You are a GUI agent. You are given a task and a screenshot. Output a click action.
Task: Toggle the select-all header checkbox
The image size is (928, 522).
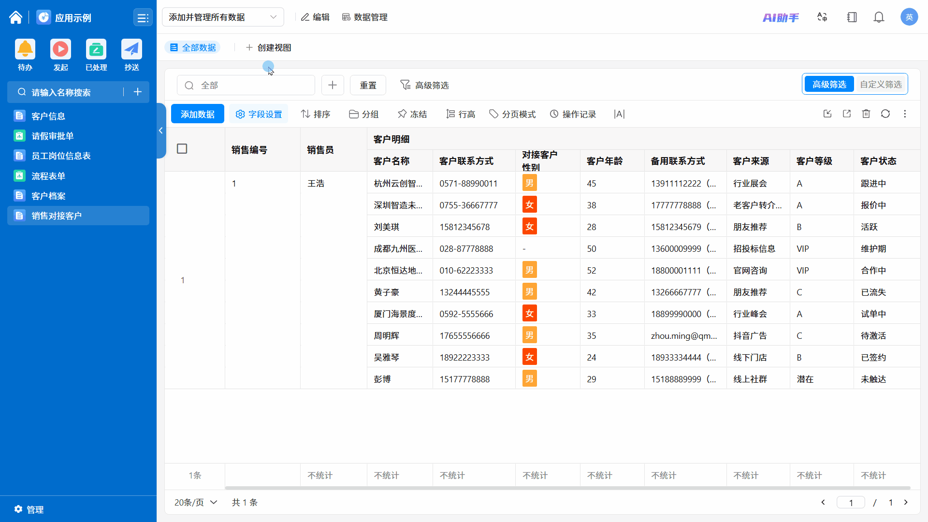182,149
